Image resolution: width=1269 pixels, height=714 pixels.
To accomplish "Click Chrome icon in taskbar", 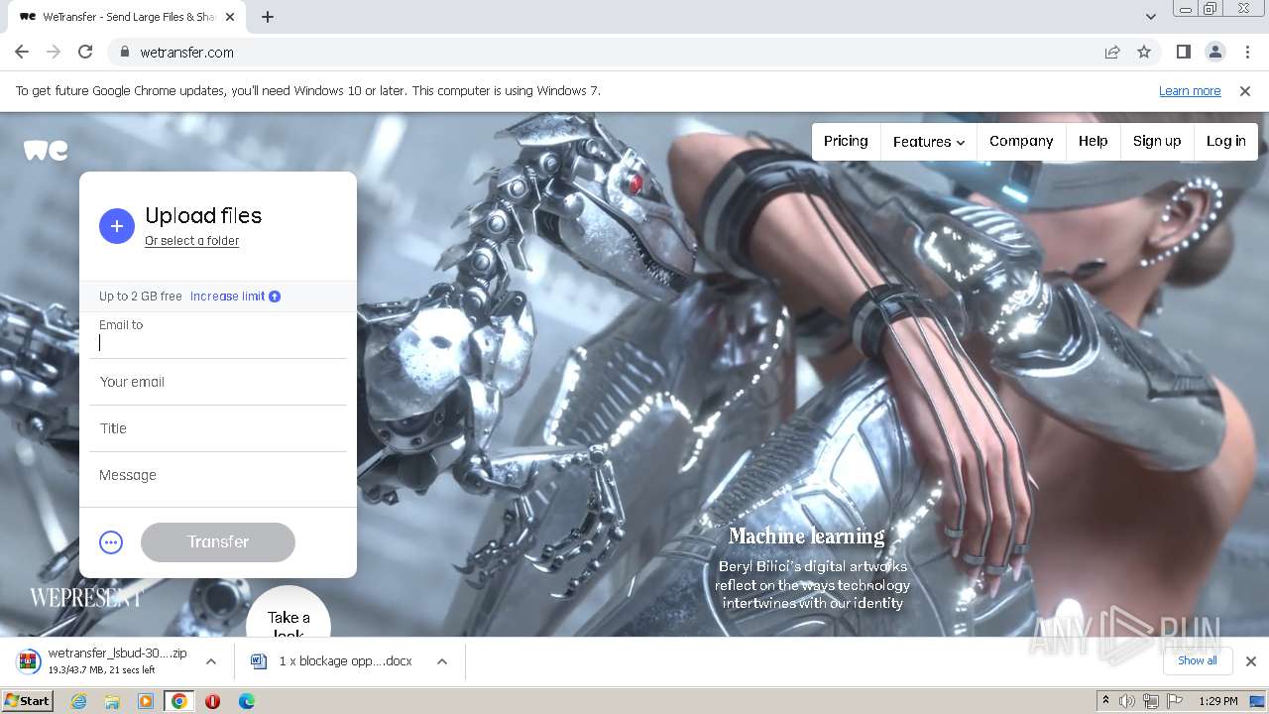I will 179,701.
